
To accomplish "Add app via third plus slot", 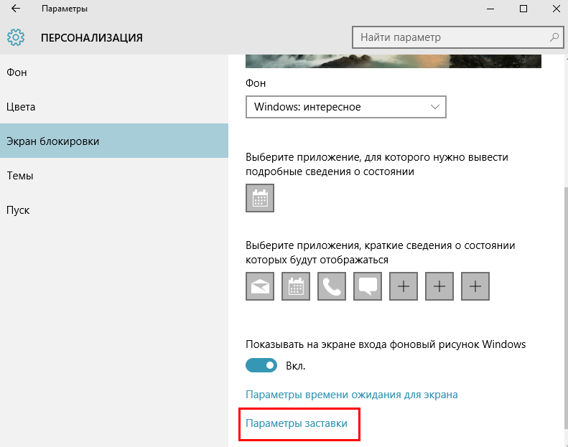I will click(x=475, y=286).
